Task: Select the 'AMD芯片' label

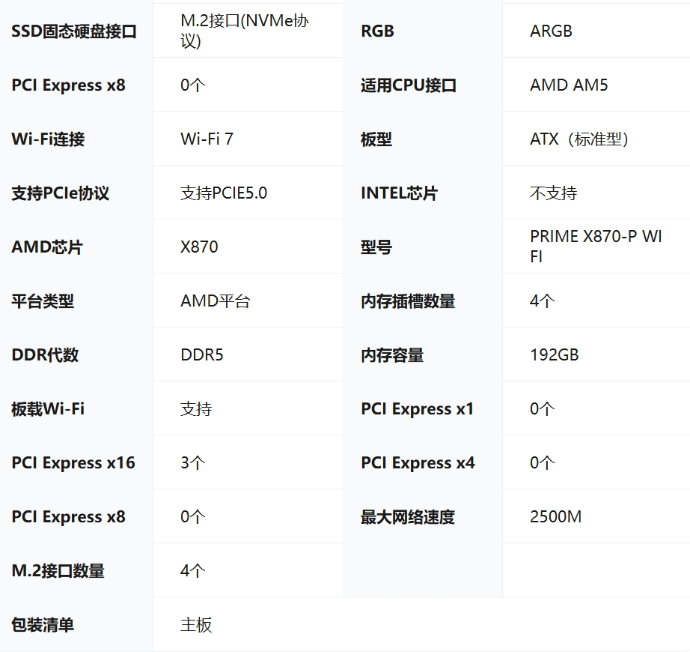Action: coord(47,247)
